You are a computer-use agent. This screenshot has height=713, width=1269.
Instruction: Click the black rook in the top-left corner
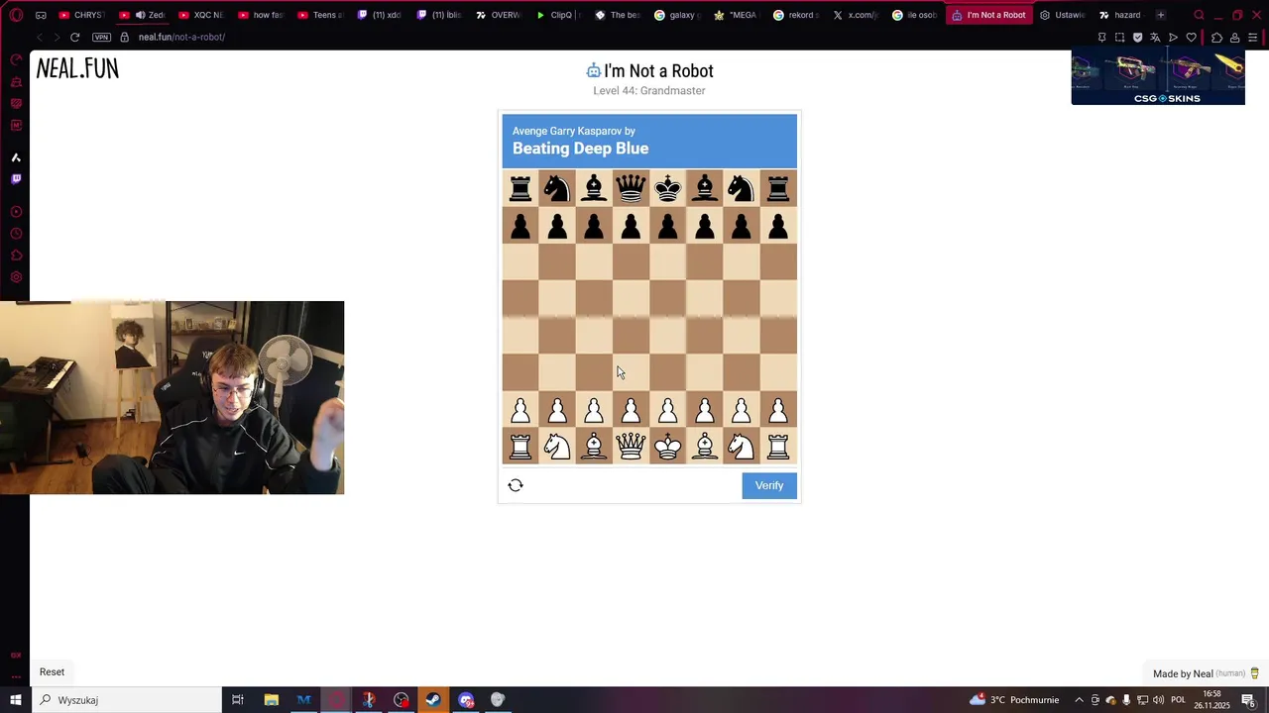tap(520, 188)
